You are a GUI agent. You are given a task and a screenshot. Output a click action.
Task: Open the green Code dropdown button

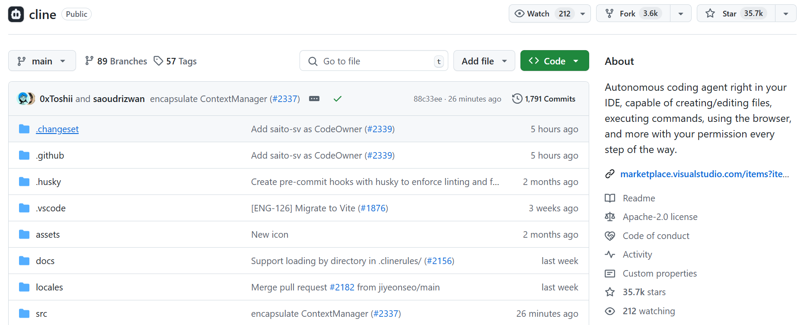[555, 61]
